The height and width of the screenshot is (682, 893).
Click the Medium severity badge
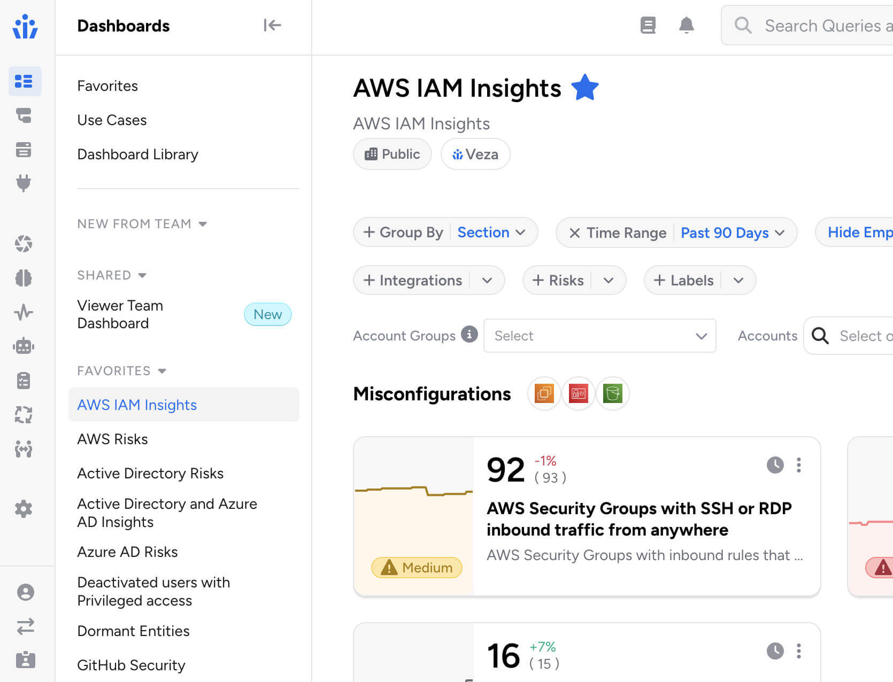(x=417, y=568)
